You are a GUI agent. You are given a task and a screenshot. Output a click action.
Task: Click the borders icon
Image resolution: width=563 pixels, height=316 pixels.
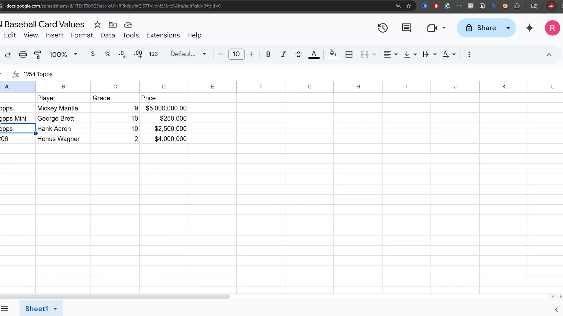(349, 54)
